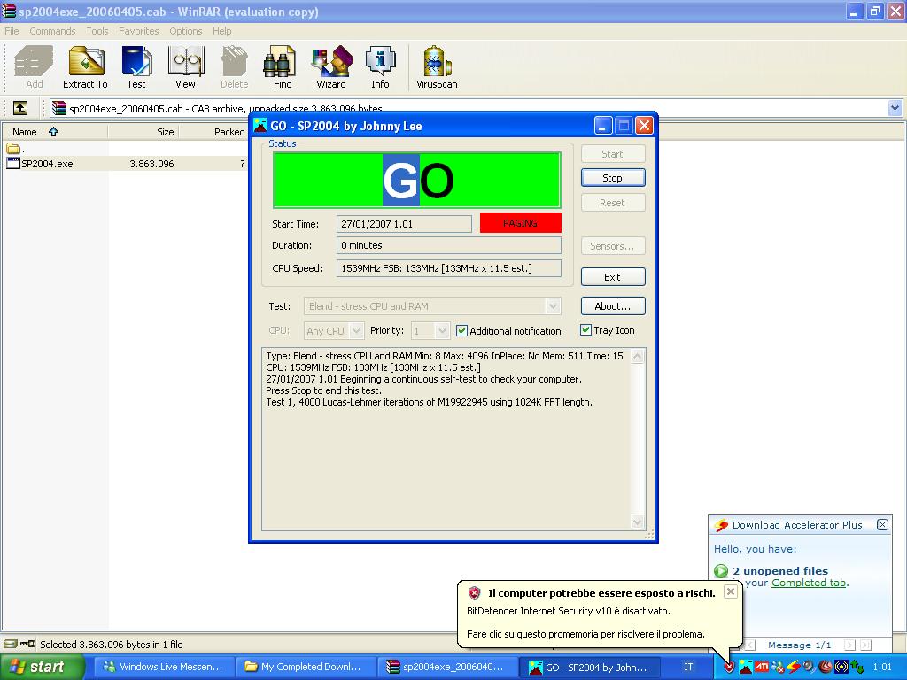907x680 pixels.
Task: Switch to Windows Live Messenger taskbar button
Action: (164, 667)
